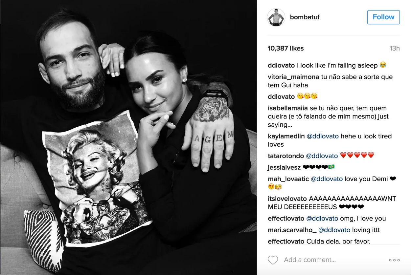This screenshot has height=275, width=411.
Task: Click @ddlovato mention in kaylamedlin's comment
Action: point(322,136)
